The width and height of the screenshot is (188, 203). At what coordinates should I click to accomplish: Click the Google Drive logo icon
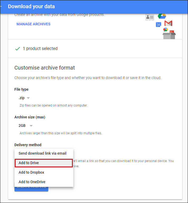pyautogui.click(x=162, y=16)
